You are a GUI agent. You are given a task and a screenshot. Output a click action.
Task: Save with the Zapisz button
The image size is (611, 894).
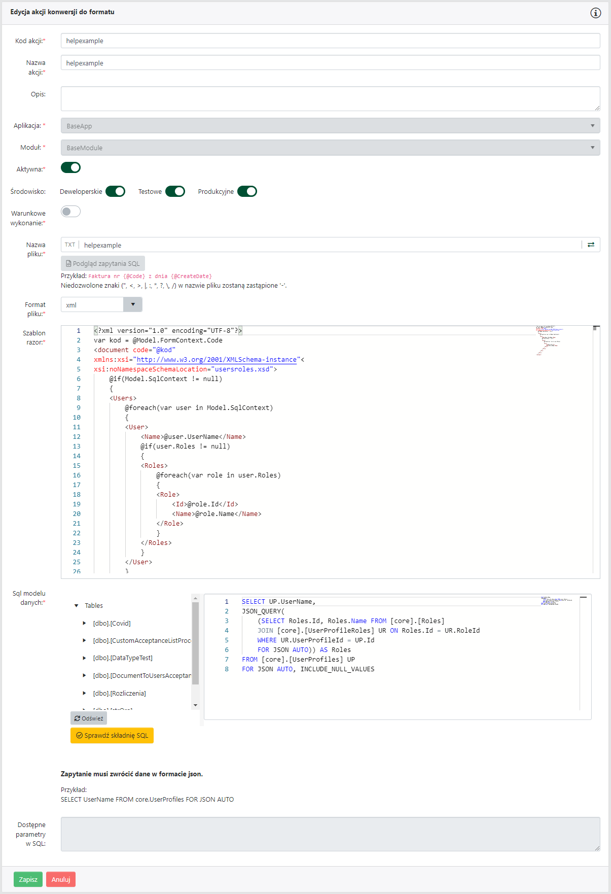click(28, 879)
